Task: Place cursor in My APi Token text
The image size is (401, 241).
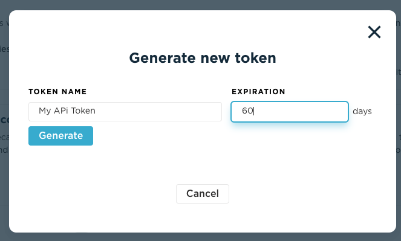Action: [67, 111]
